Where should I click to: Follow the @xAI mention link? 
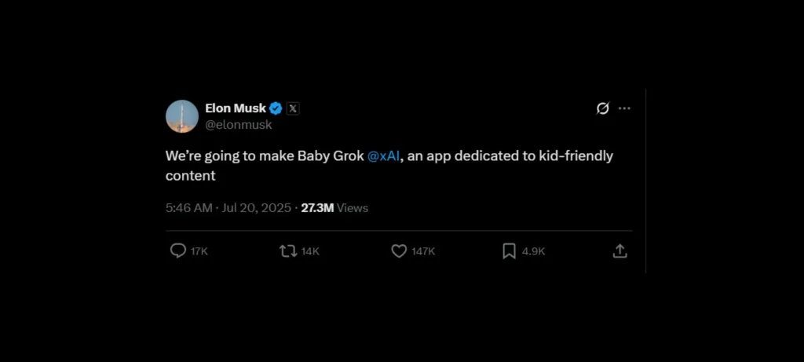coord(384,156)
